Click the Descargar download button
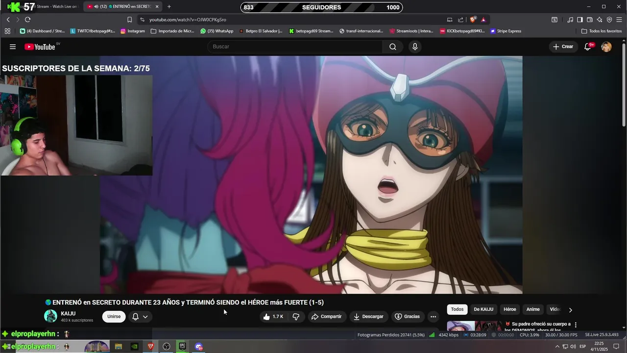The height and width of the screenshot is (353, 627). click(x=368, y=317)
